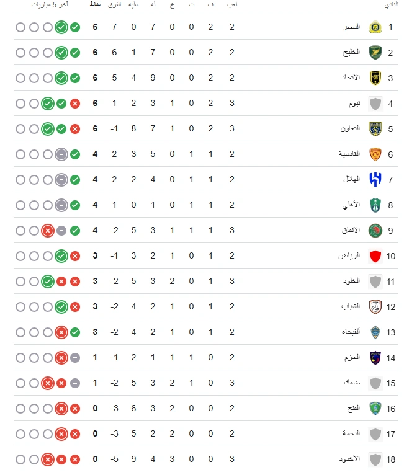The width and height of the screenshot is (404, 475).
Task: Click the highlighted red loss circle in Al-Hazem row
Action: click(61, 358)
